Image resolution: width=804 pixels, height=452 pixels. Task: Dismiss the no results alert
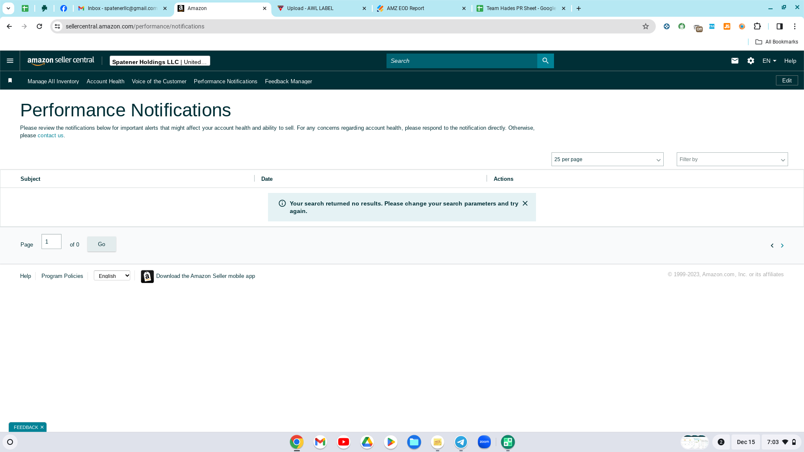coord(525,203)
